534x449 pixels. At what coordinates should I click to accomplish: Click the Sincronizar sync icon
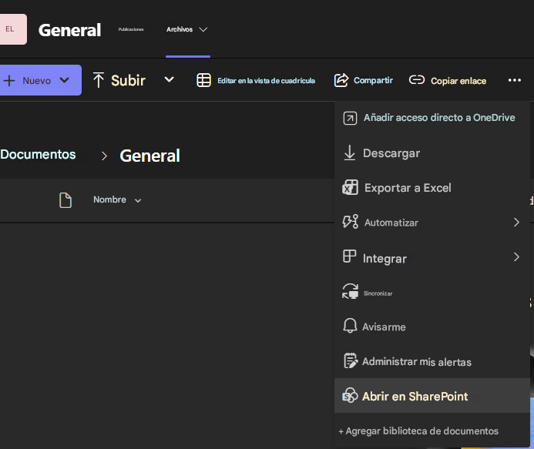pyautogui.click(x=350, y=291)
